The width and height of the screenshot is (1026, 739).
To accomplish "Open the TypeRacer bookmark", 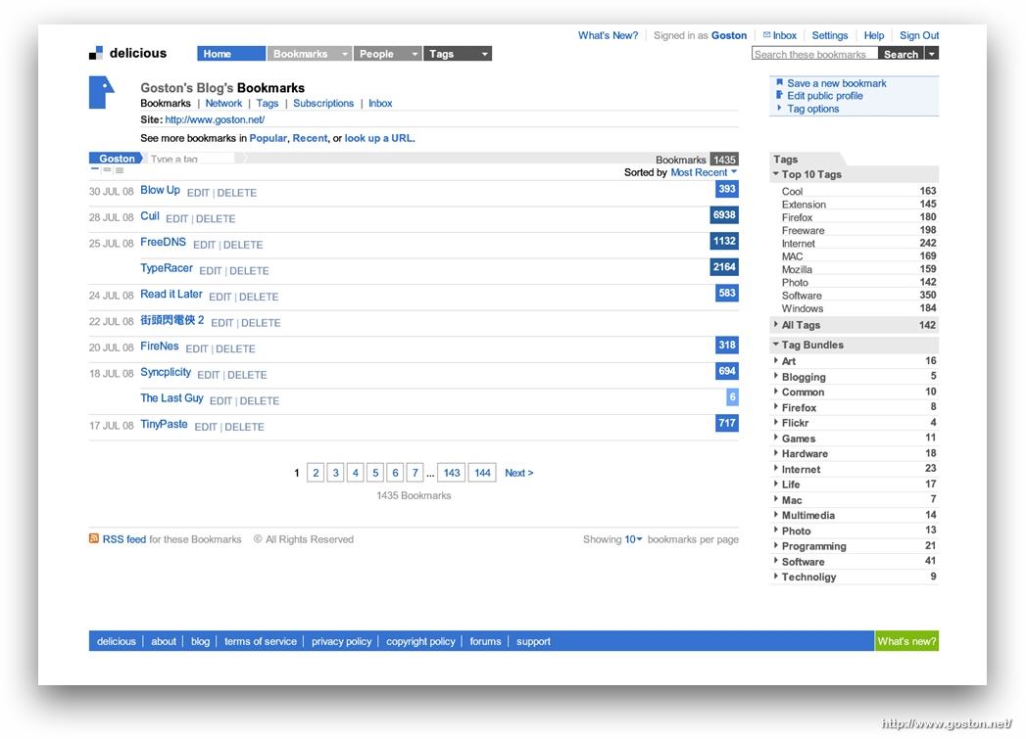I will (167, 268).
